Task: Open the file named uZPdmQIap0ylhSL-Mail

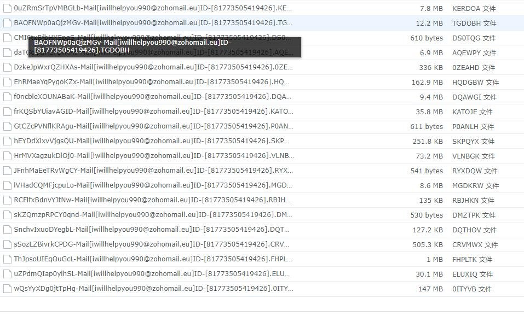Action: [152, 273]
